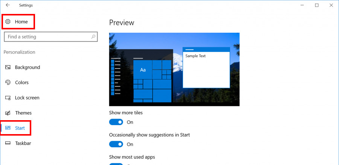
Task: Turn off Show more tiles toggle
Action: pyautogui.click(x=116, y=122)
